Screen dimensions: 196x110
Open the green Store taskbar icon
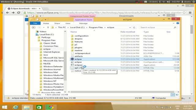click(39, 107)
